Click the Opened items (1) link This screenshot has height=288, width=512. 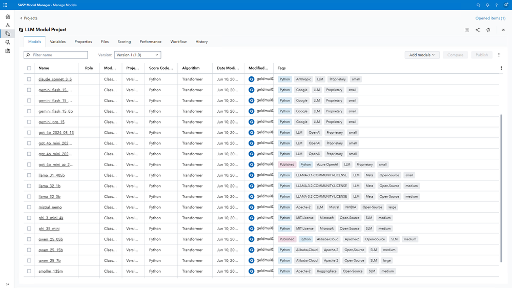[490, 18]
